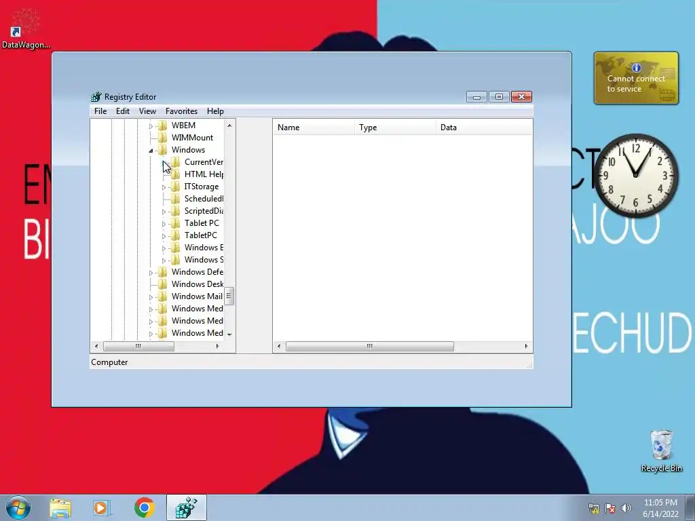Expand the ITStorage key
The image size is (695, 521).
pos(164,187)
